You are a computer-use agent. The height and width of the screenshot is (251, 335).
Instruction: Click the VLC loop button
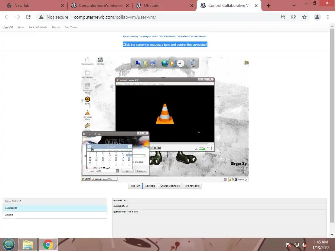155,148
